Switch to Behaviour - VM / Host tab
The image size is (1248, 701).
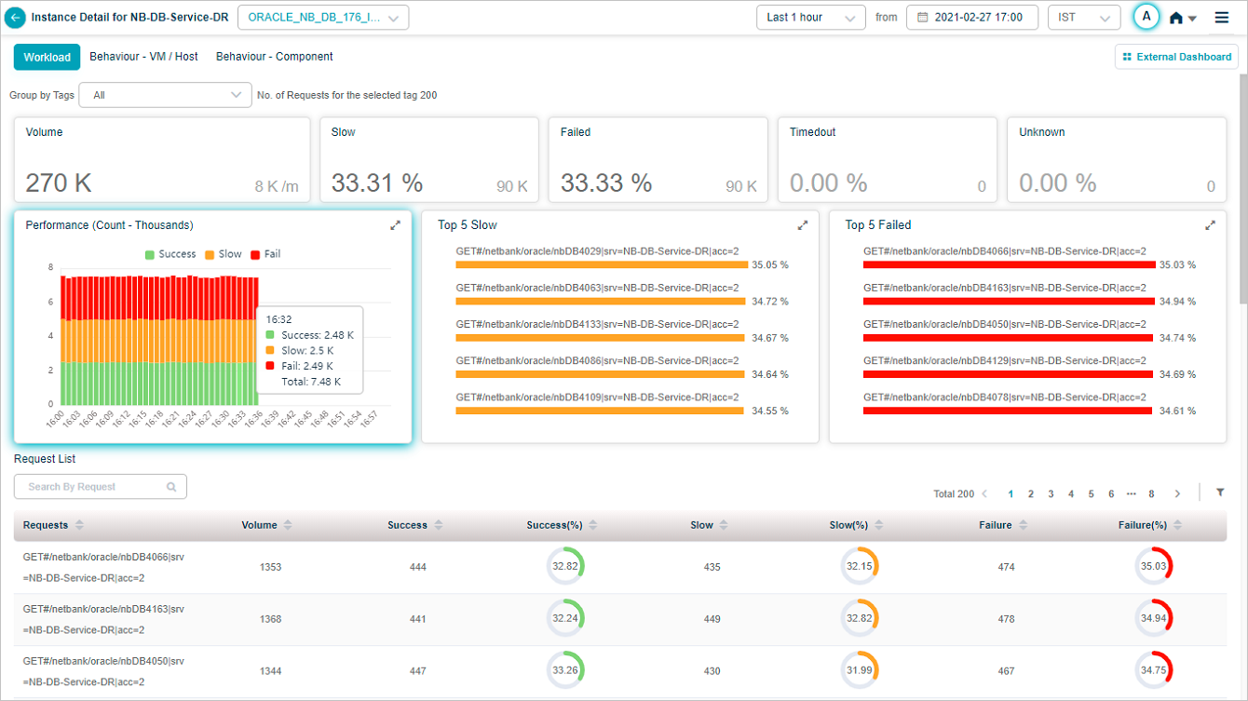143,57
